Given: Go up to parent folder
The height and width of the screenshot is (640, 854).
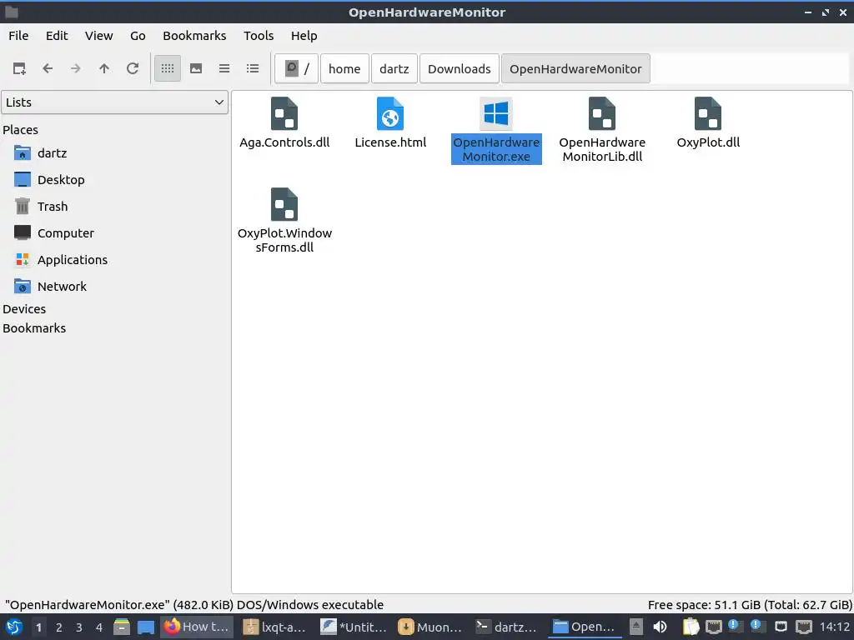Looking at the screenshot, I should click(104, 68).
